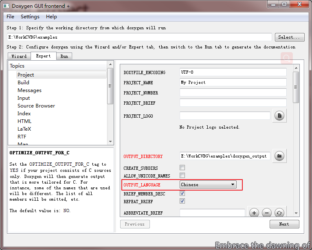Screen dimensions: 312x250
Task: Click the Topics list scroll-down arrow
Action: [110, 142]
